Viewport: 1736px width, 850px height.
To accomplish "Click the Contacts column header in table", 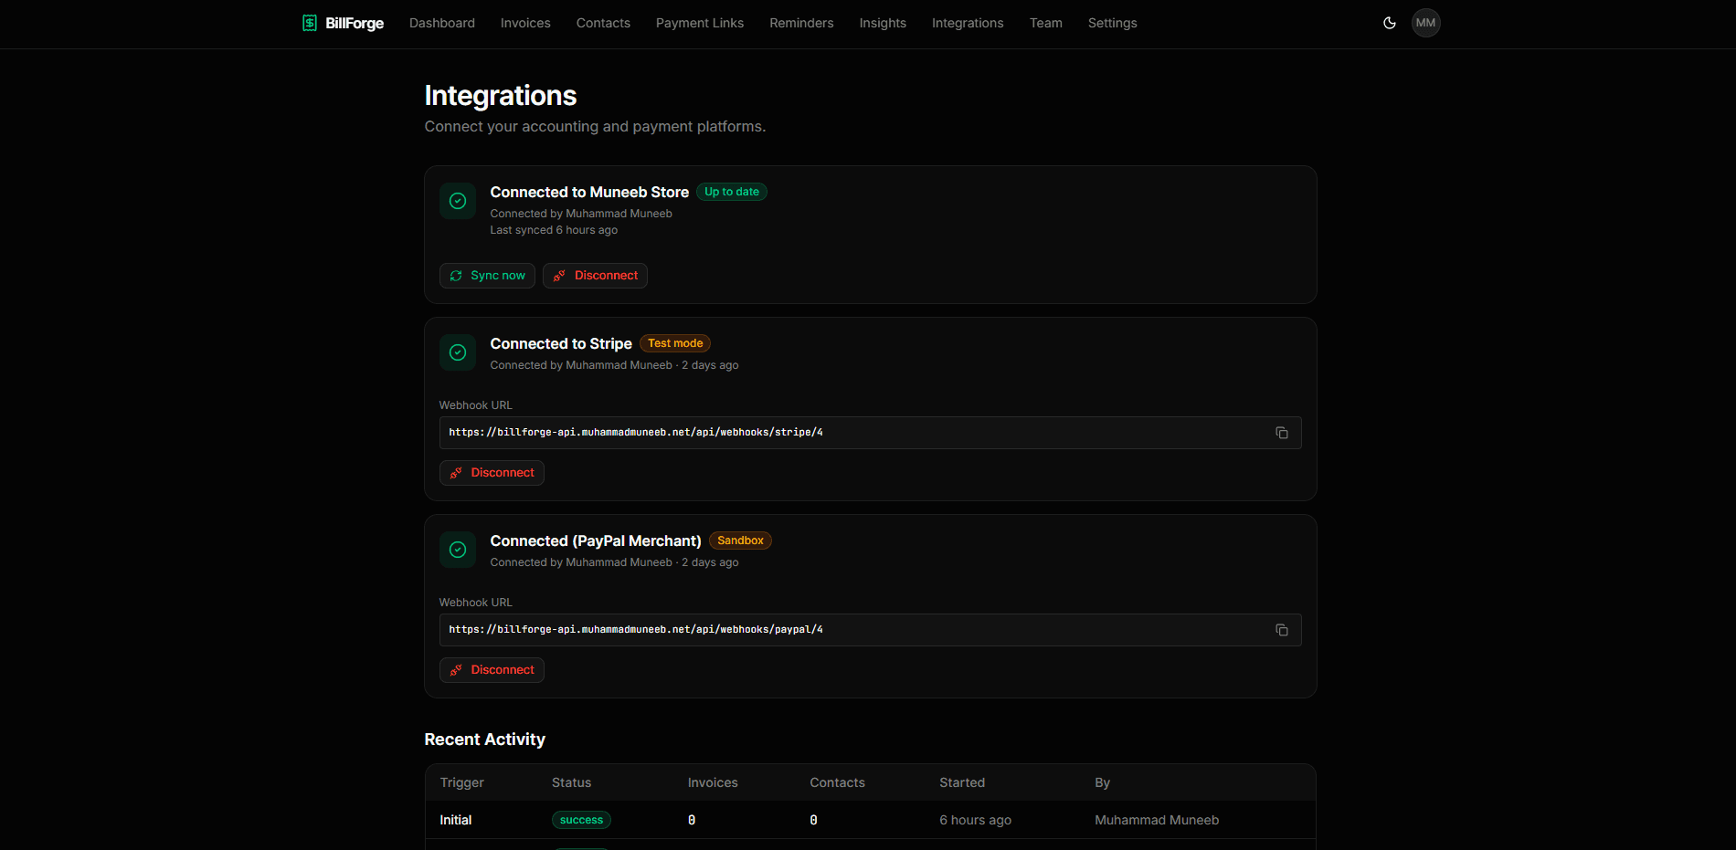I will (x=837, y=782).
